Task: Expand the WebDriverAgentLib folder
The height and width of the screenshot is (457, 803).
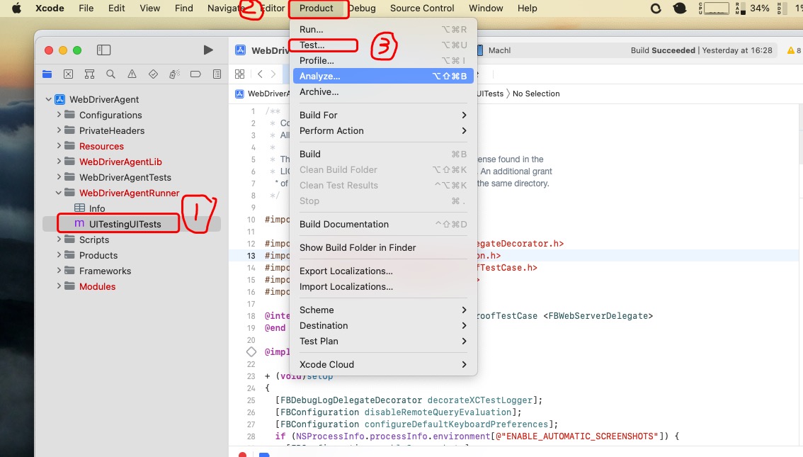Action: point(59,162)
